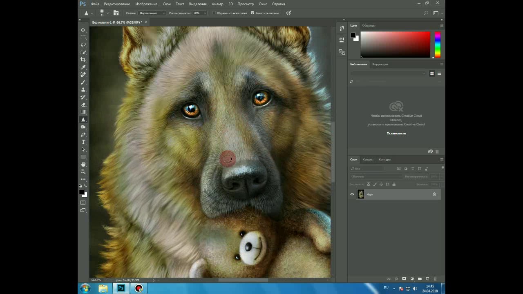Screen dimensions: 523x294
Task: Select the Eraser tool
Action: (83, 105)
